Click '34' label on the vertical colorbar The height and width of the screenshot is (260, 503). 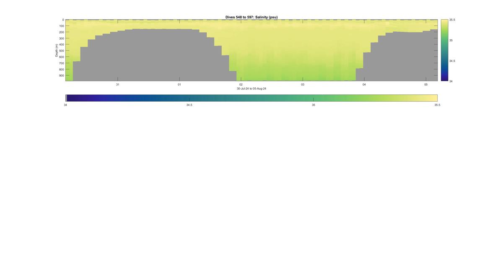point(451,81)
